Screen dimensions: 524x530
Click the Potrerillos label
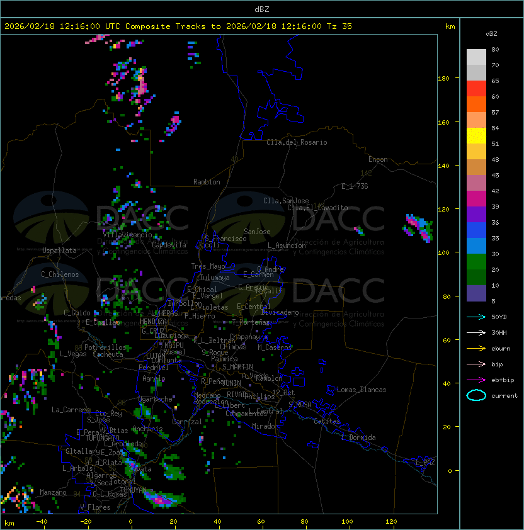coord(105,347)
